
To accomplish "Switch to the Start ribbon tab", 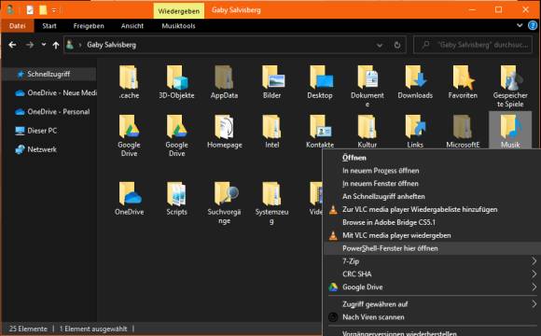I will coord(49,26).
